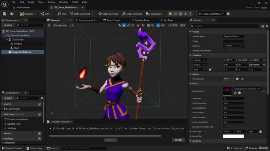This screenshot has width=270, height=151.
Task: Toggle Editable when Inherited checkbox
Action: coord(224,51)
